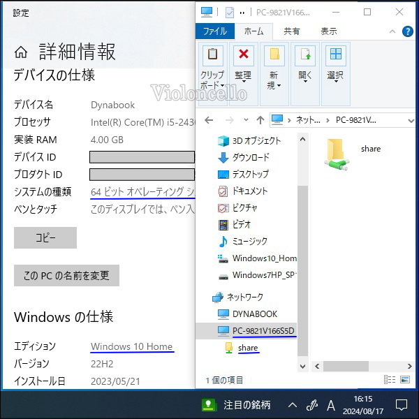Open the Organize (整理) ribbon group
Viewport: 419px width, 419px height.
click(243, 74)
